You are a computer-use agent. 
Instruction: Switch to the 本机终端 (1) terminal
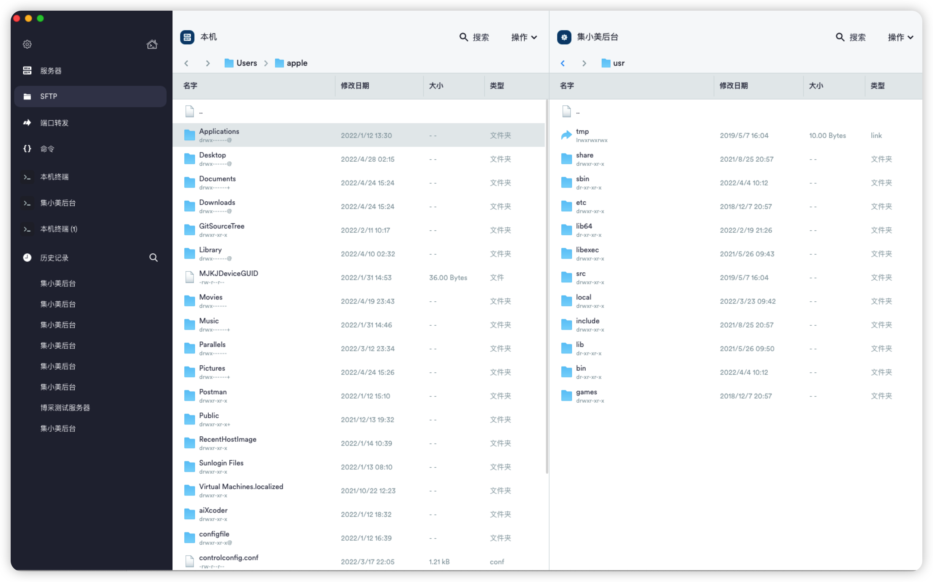59,229
